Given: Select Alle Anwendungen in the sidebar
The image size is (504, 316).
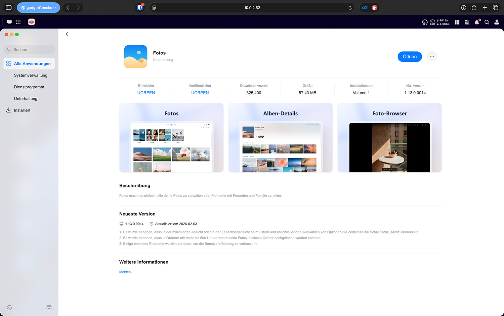Looking at the screenshot, I should [x=29, y=63].
